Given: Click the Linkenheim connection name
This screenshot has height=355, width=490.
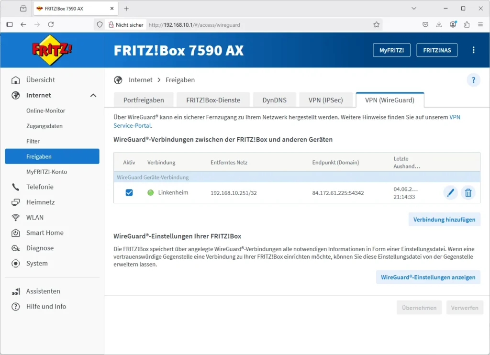Looking at the screenshot, I should (173, 192).
